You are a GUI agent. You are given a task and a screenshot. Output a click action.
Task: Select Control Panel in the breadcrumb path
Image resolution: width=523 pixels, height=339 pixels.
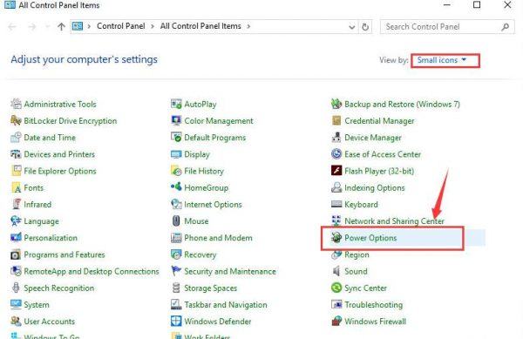click(x=121, y=26)
